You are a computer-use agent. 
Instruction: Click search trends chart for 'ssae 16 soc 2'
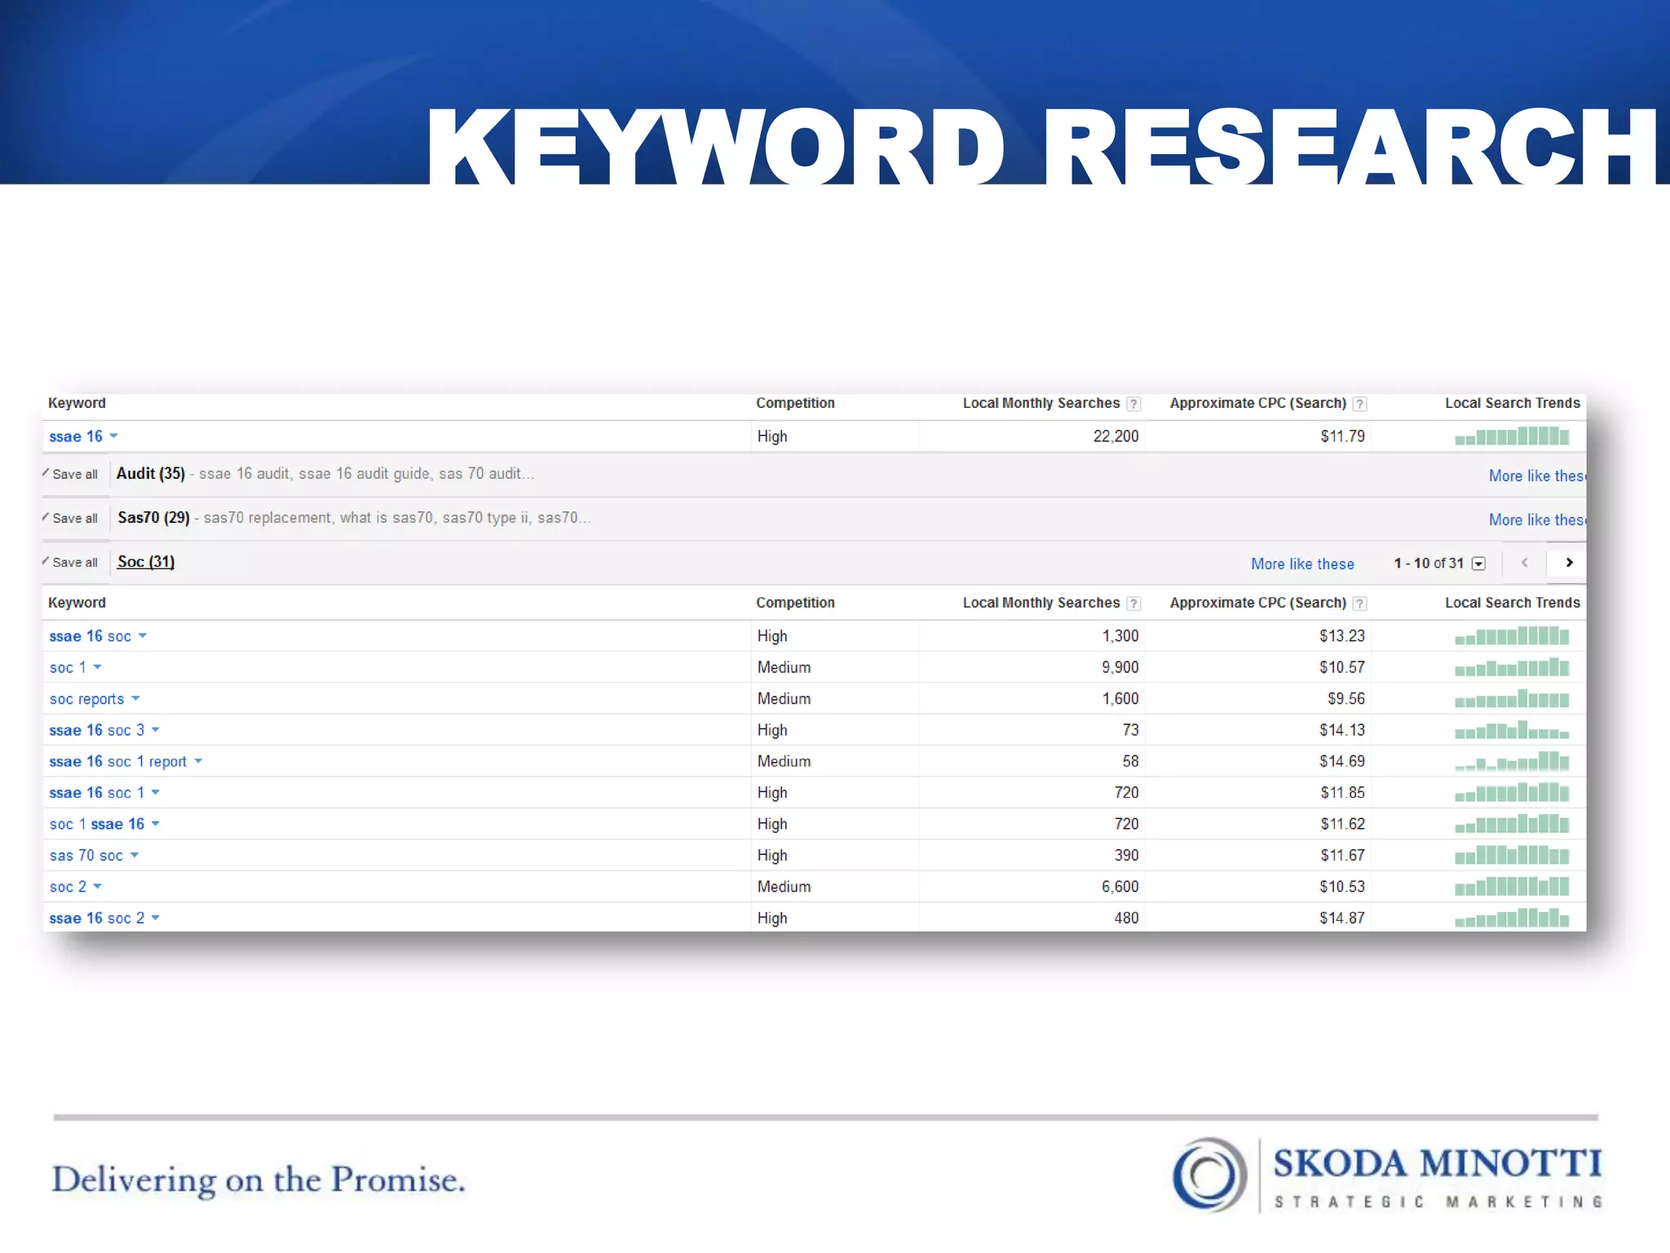[x=1512, y=918]
